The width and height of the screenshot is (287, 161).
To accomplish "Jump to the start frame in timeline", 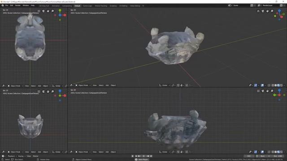I will pos(136,156).
